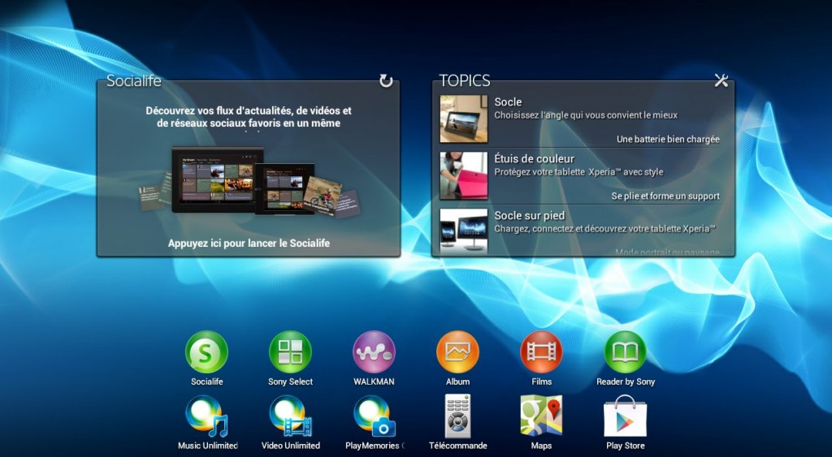Screen dimensions: 832x457
Task: Select the 'Socle' topic title
Action: pyautogui.click(x=508, y=101)
